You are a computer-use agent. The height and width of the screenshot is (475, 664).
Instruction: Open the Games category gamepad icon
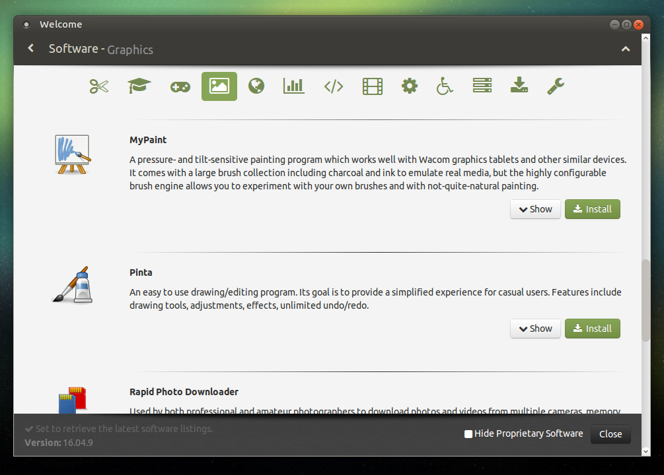(180, 86)
